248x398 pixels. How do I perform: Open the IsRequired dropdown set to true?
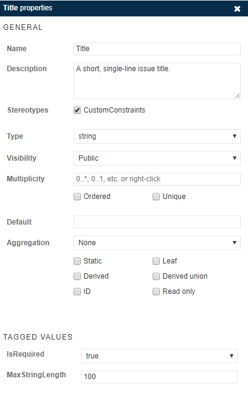(159, 356)
